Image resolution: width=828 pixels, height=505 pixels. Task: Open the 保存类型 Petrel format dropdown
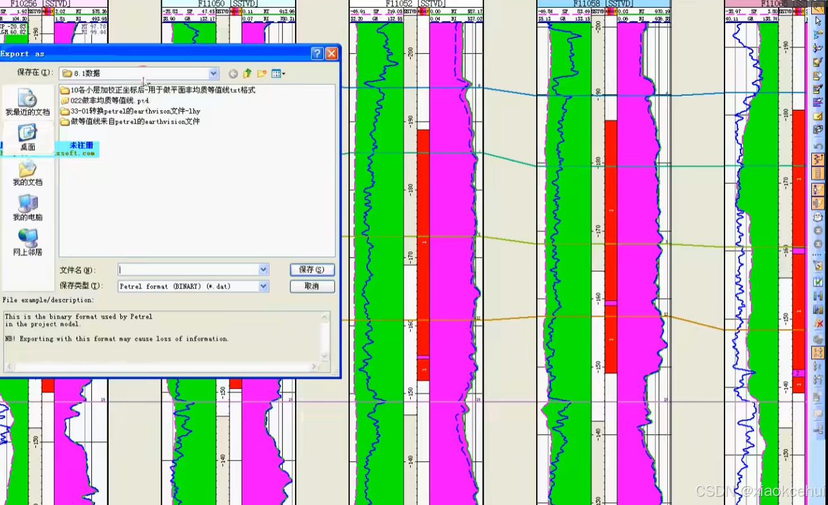coord(263,287)
